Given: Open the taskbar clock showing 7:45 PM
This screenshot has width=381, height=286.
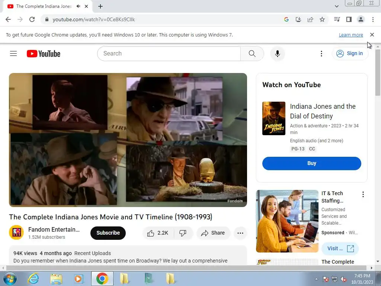Looking at the screenshot, I should 362,279.
